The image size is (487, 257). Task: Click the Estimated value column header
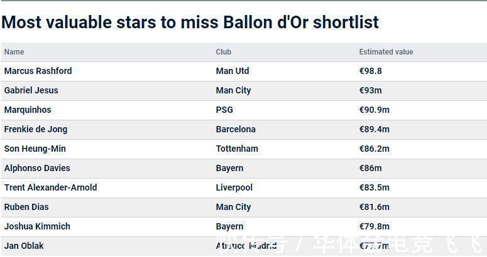[386, 52]
